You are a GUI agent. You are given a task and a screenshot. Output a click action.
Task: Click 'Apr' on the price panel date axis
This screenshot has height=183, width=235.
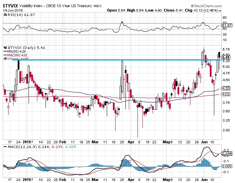tap(131, 142)
